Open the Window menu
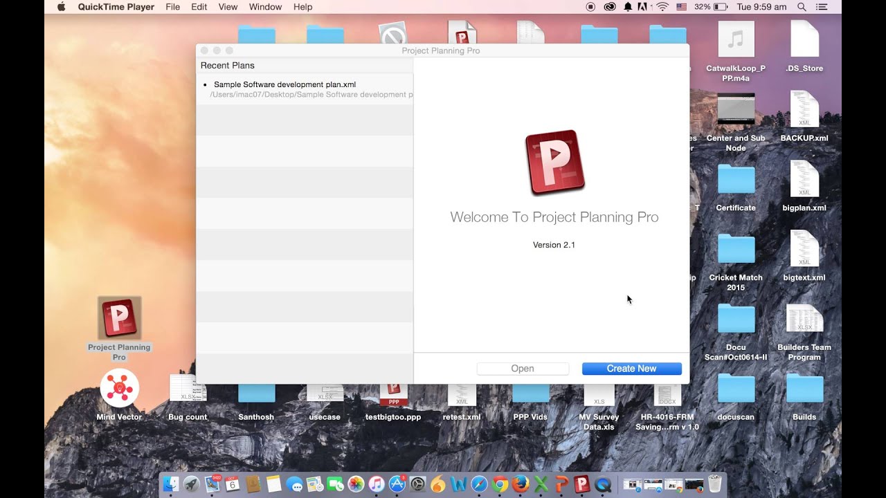 (265, 7)
